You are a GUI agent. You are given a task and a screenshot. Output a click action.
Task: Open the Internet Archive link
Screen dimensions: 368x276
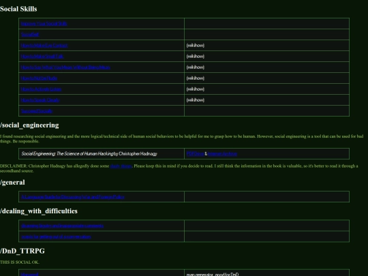pyautogui.click(x=222, y=154)
